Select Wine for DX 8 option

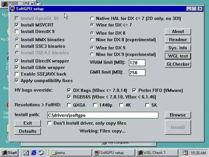(92, 33)
